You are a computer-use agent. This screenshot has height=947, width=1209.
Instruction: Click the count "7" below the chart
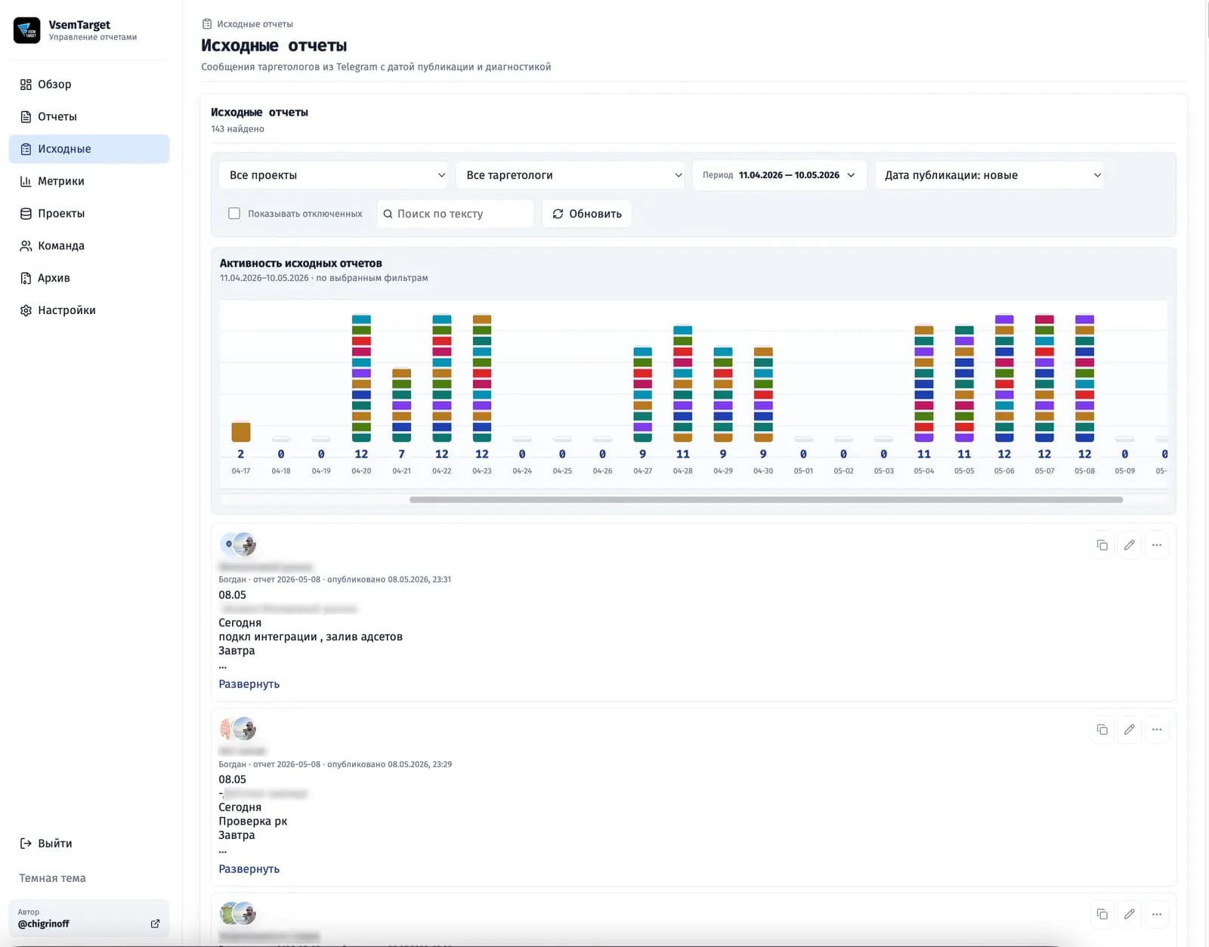coord(402,454)
